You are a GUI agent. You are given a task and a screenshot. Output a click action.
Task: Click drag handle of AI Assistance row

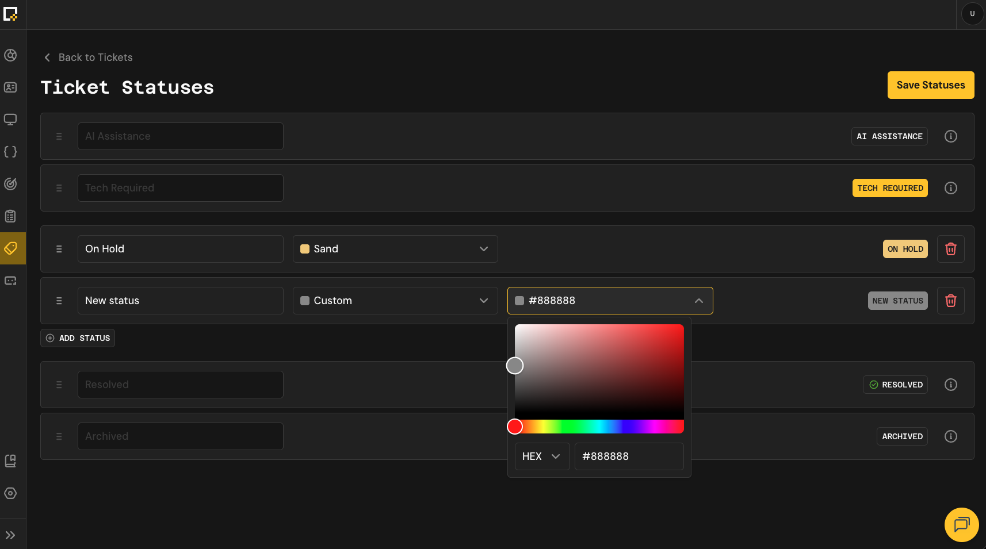(x=59, y=136)
